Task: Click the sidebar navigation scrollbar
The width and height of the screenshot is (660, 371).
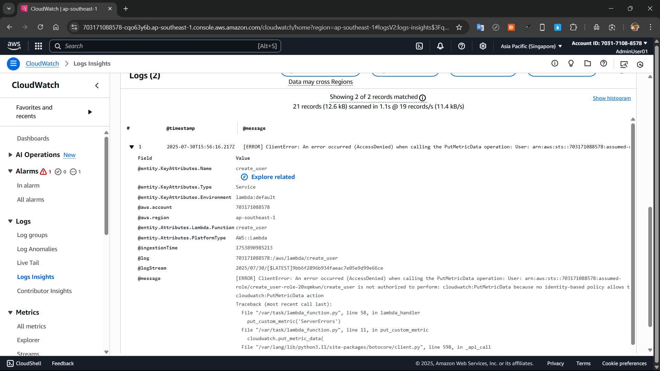Action: (x=106, y=185)
